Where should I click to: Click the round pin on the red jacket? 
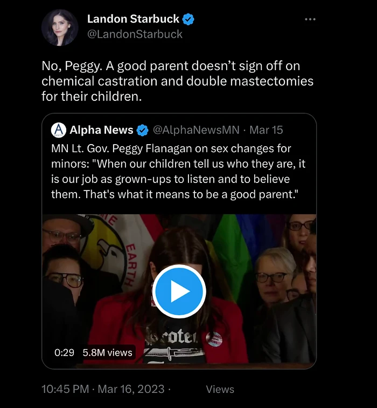[x=214, y=338]
